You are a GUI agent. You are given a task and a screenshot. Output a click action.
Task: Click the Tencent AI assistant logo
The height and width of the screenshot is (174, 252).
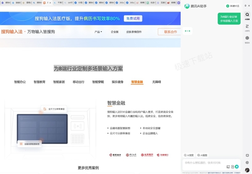(x=187, y=6)
